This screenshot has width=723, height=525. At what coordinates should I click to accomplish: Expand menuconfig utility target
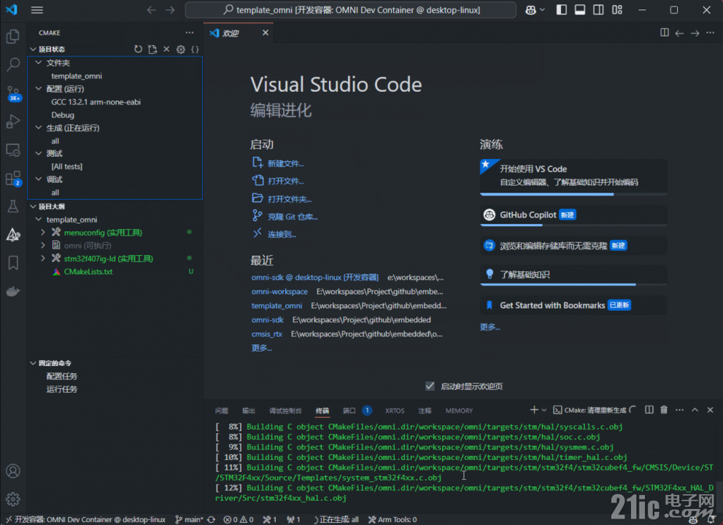tap(43, 233)
